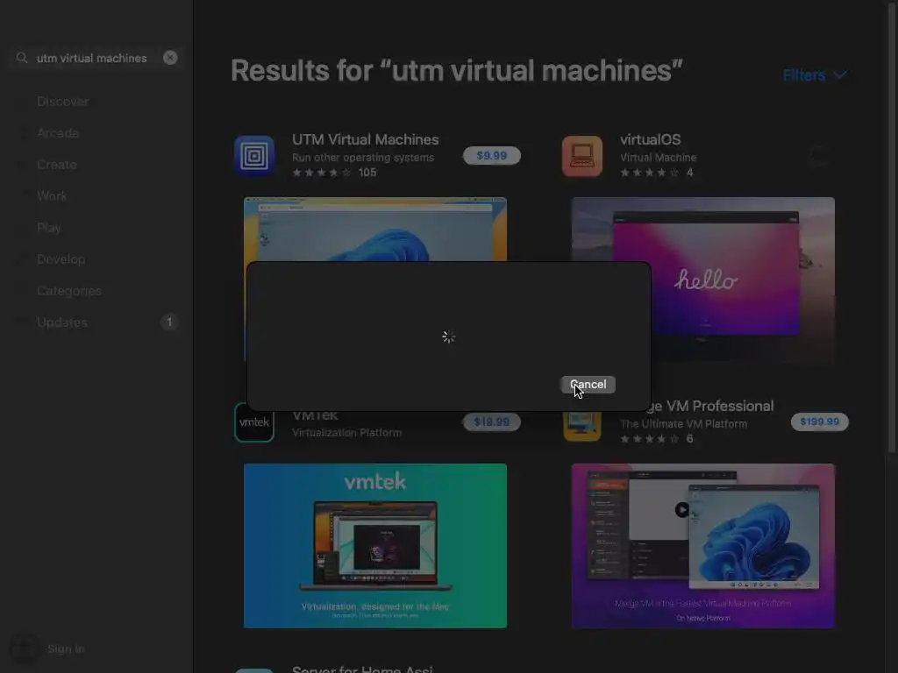The height and width of the screenshot is (673, 898).
Task: View the UTM Windows screenshot preview
Action: 375,229
